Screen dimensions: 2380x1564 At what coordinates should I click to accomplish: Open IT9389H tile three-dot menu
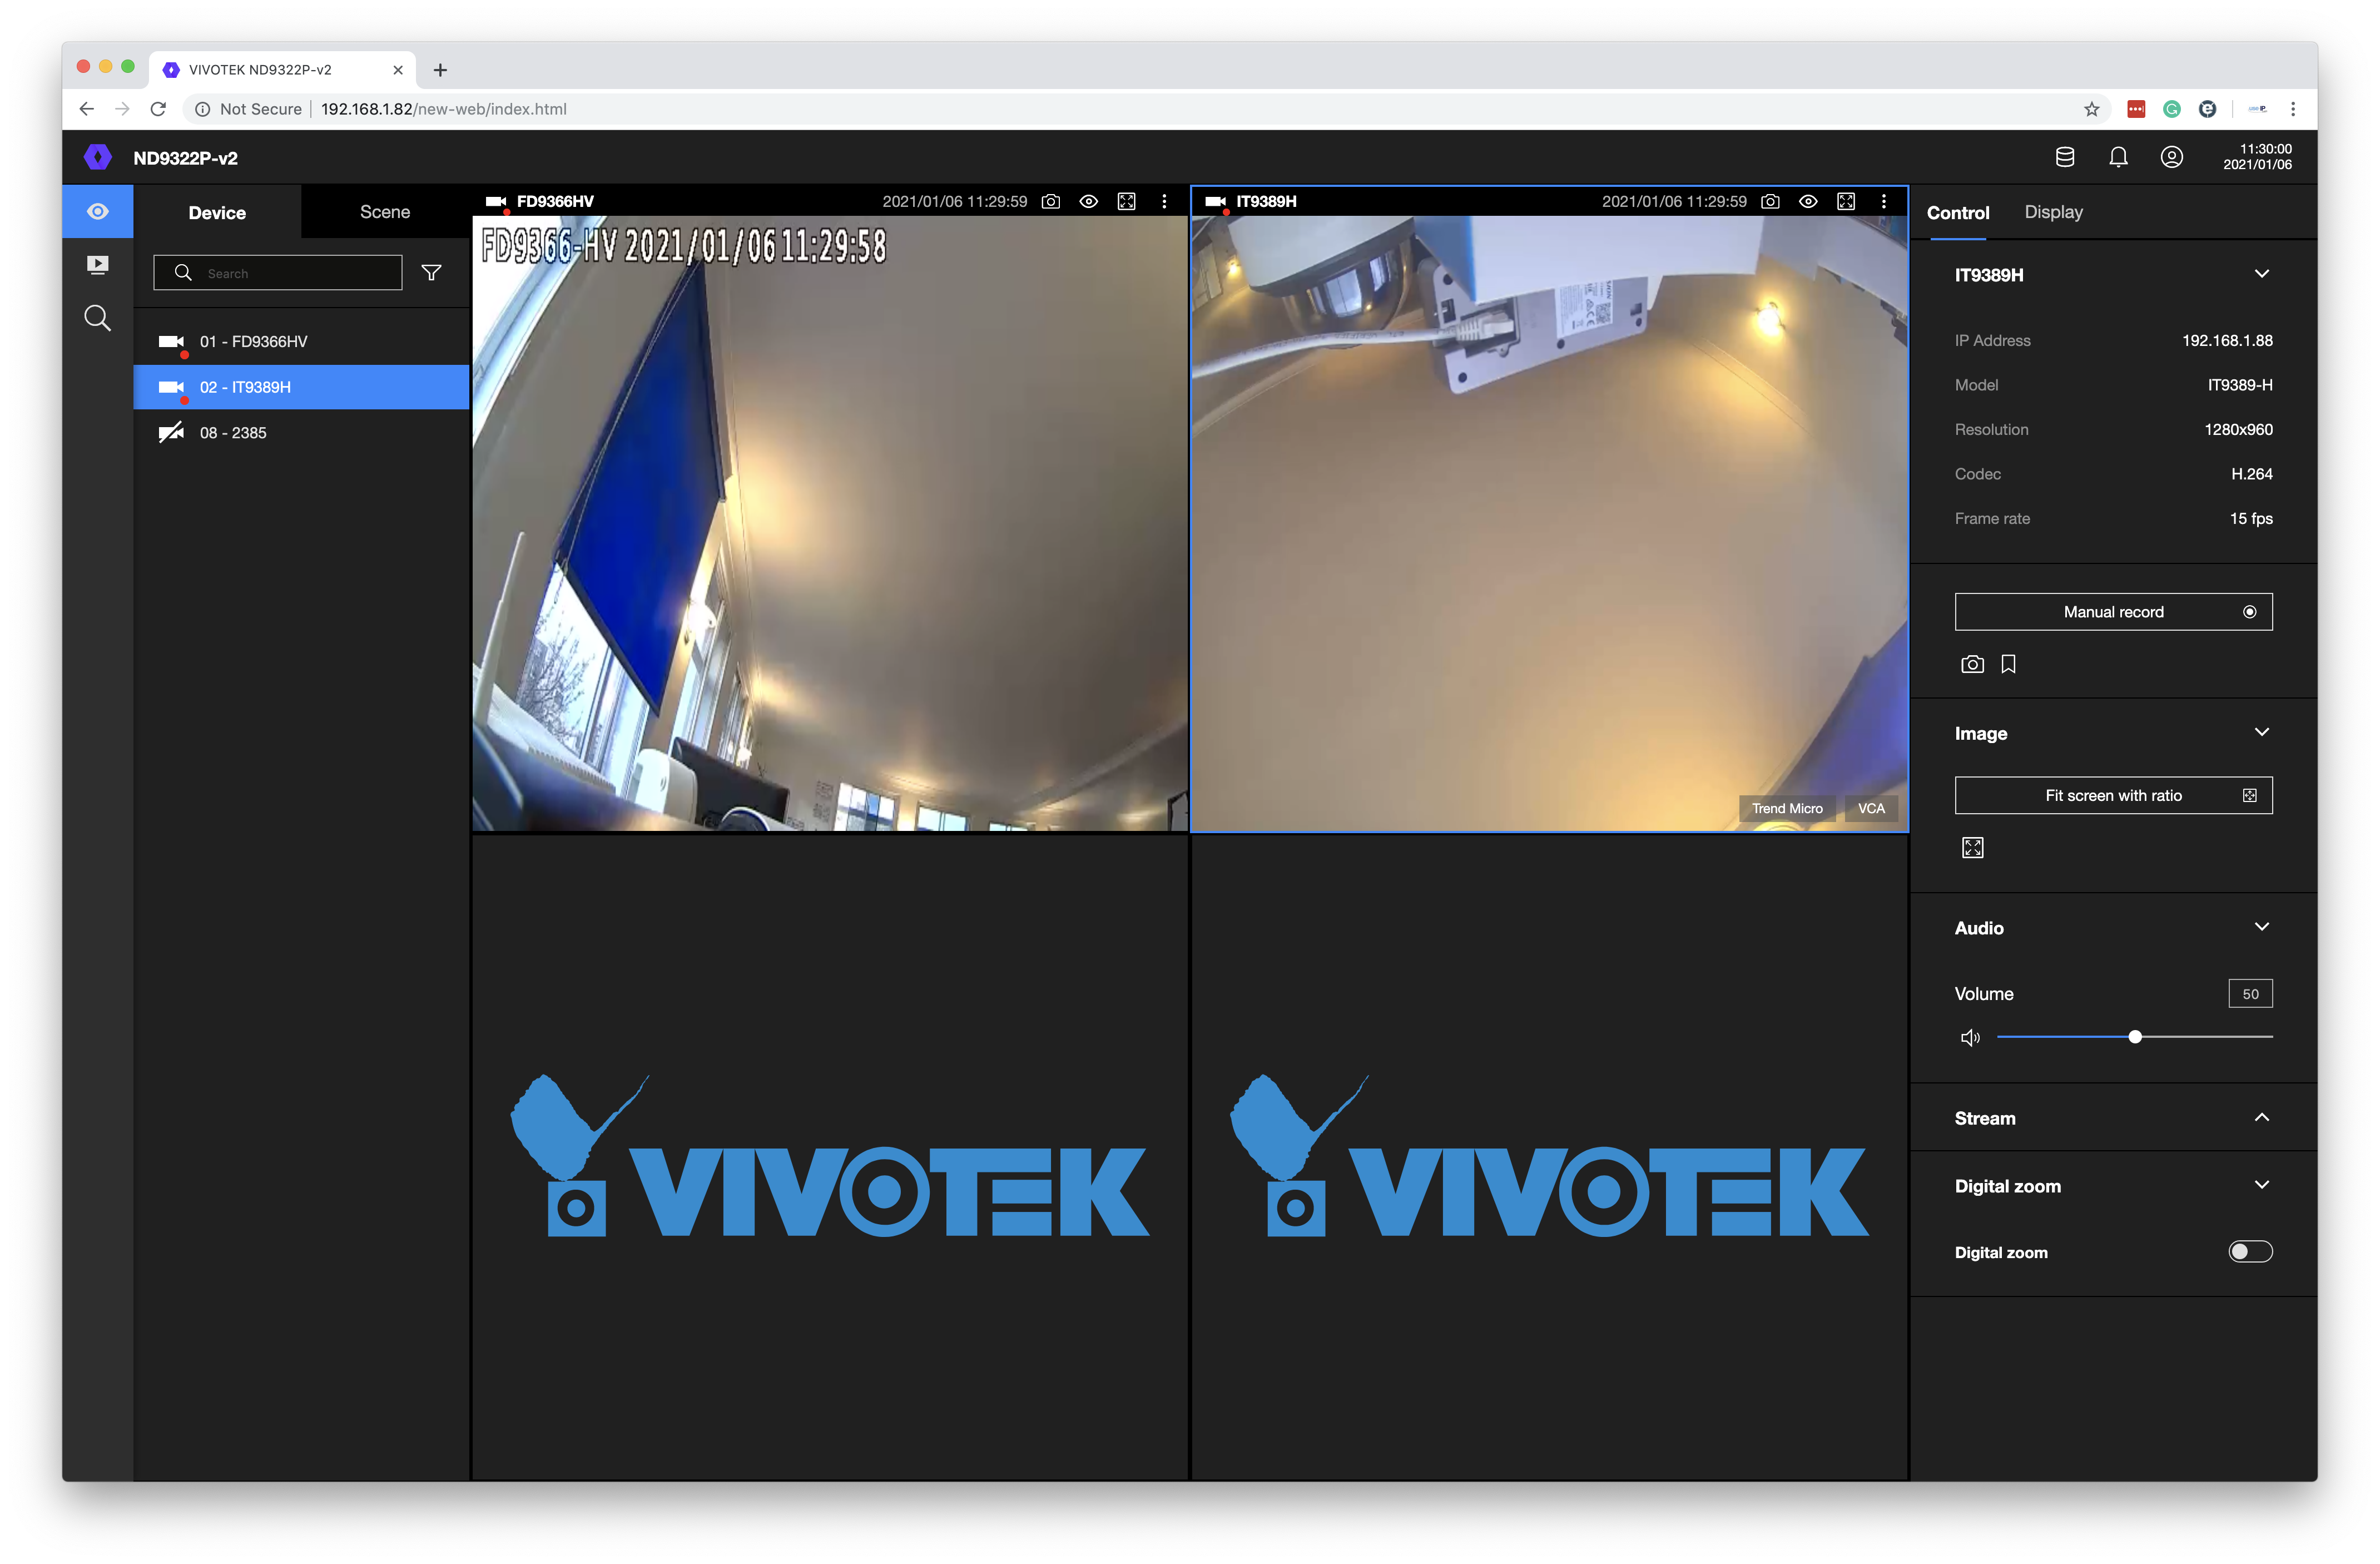[1884, 202]
